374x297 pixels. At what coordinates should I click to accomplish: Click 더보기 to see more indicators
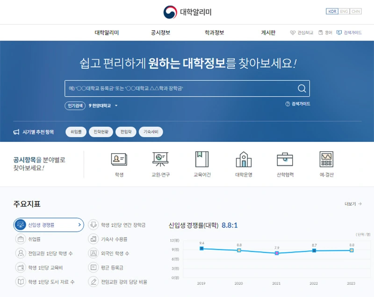coord(350,204)
